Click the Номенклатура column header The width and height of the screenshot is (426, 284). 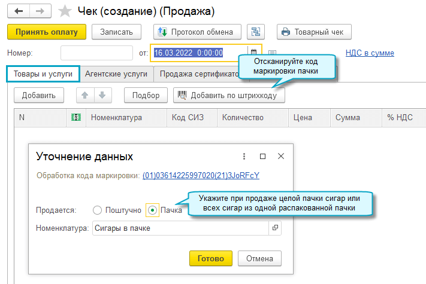point(126,117)
